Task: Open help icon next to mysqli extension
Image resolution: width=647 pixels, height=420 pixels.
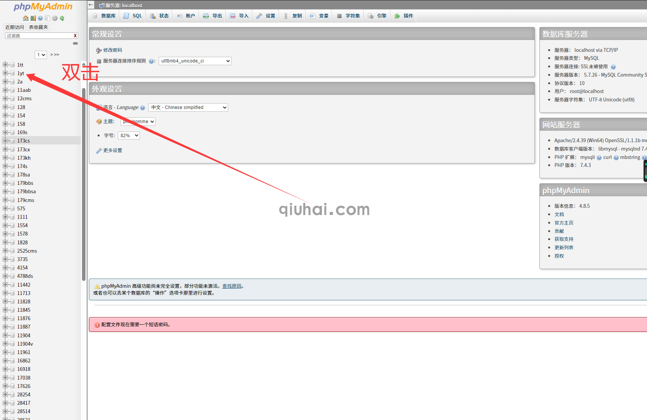Action: (x=599, y=158)
